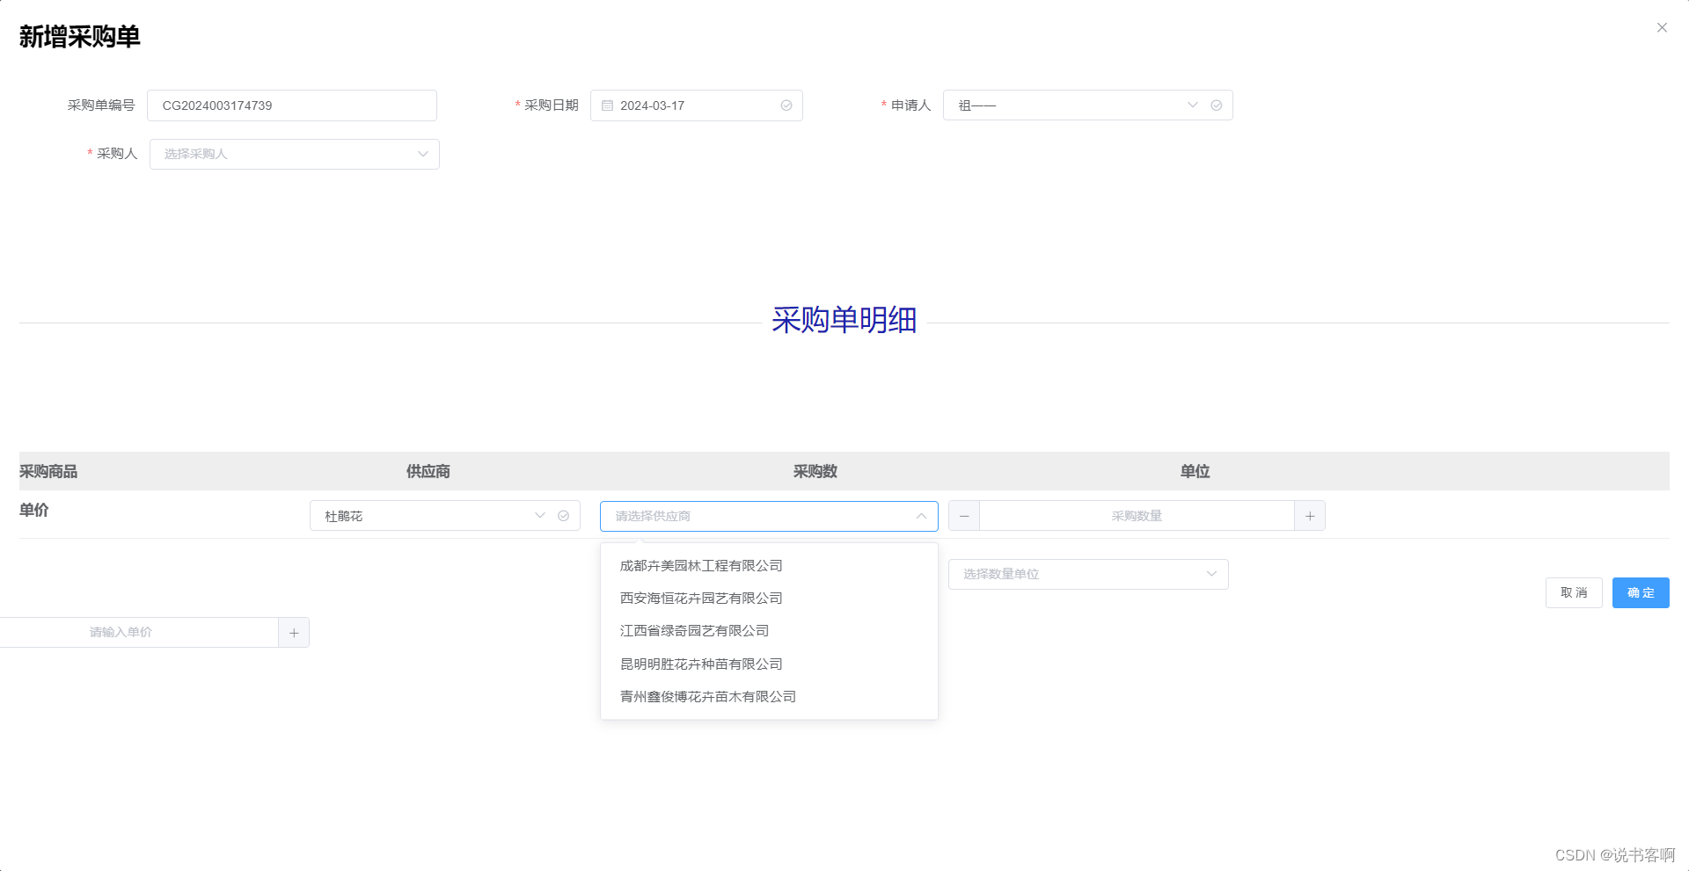1689x871 pixels.
Task: Decrease 采购数量 with minus button
Action: click(964, 516)
